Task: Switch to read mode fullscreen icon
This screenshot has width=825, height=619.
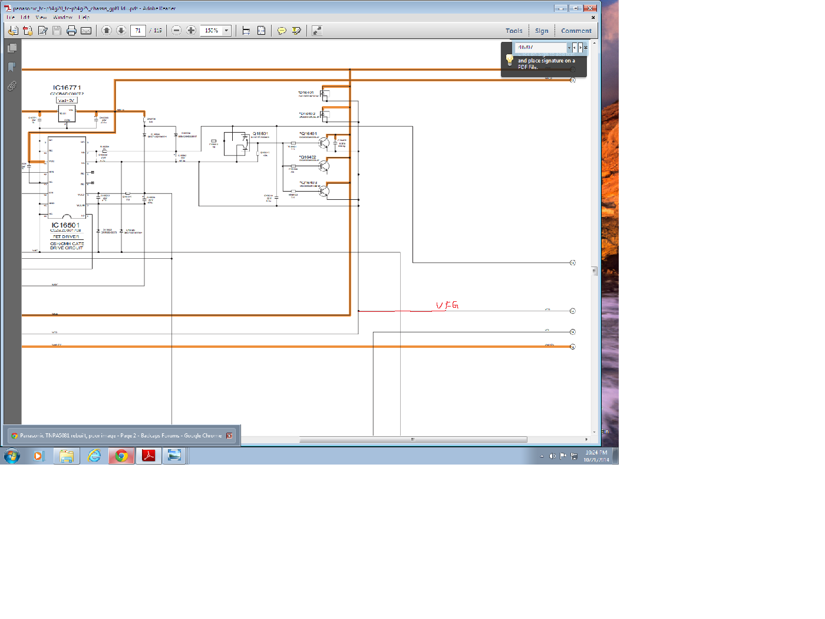Action: [316, 31]
